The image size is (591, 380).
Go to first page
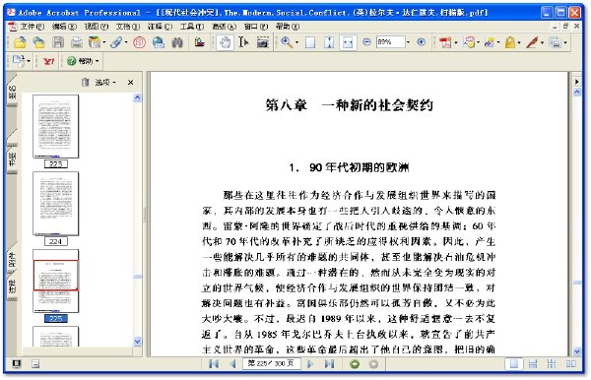click(214, 364)
